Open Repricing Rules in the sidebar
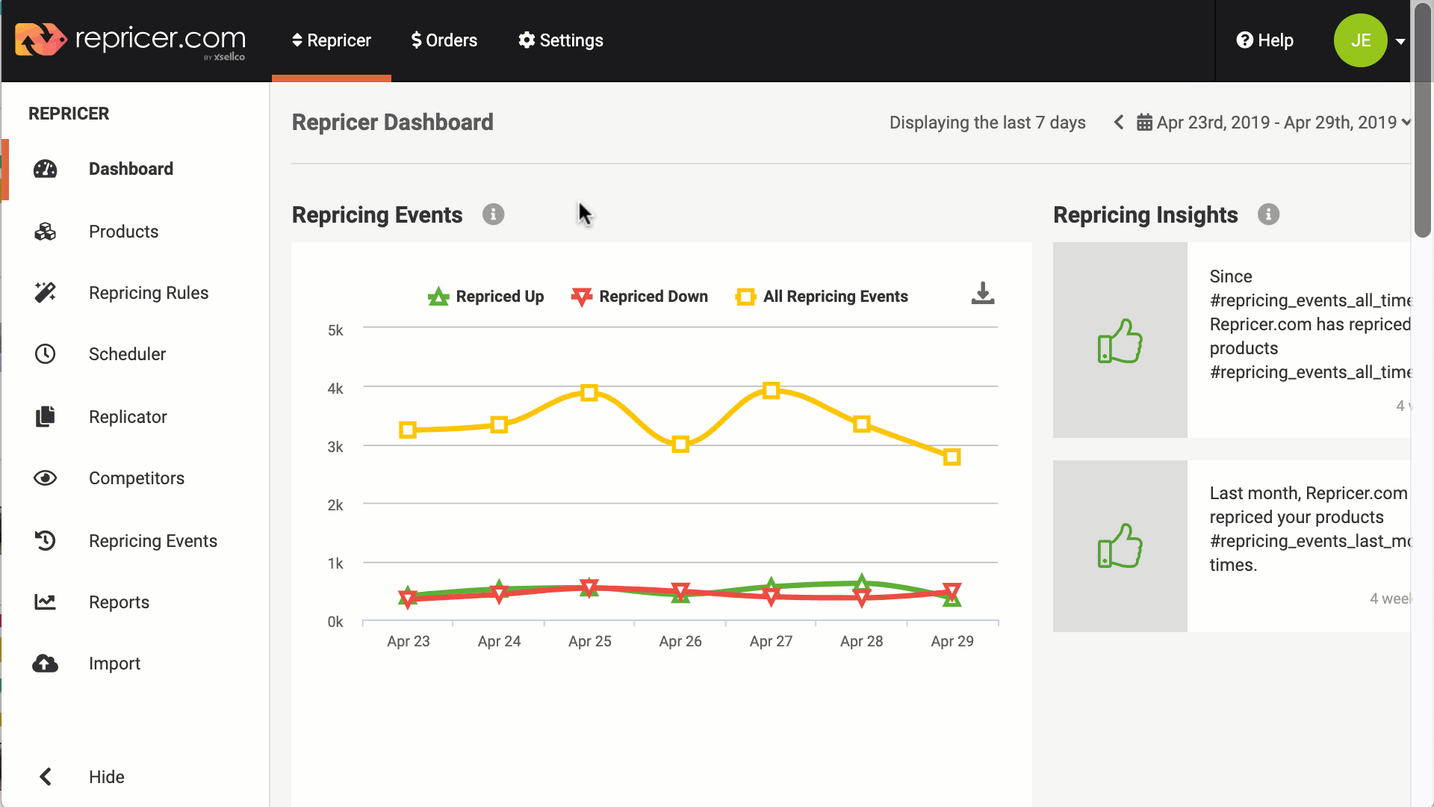Viewport: 1434px width, 807px height. click(x=149, y=293)
